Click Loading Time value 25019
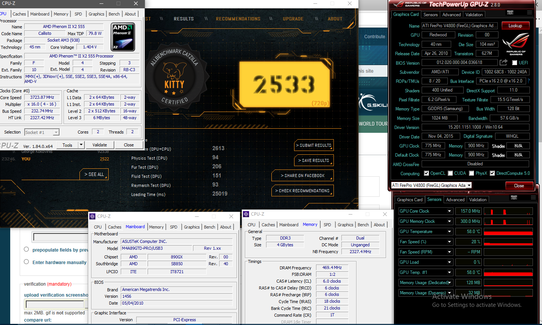The width and height of the screenshot is (542, 325). point(220,194)
